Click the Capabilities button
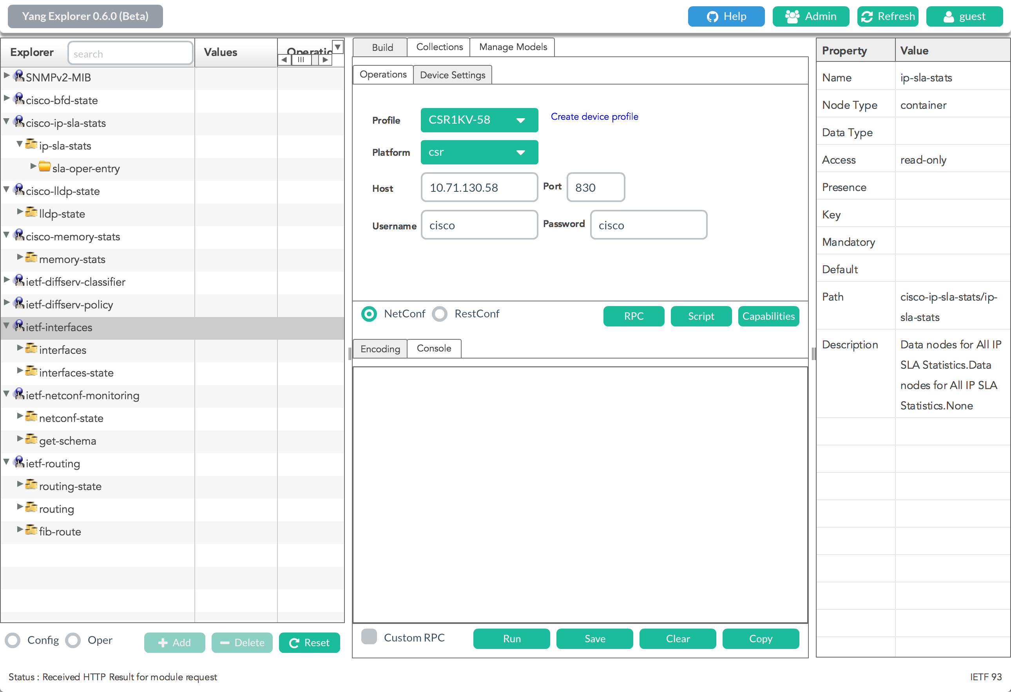Image resolution: width=1011 pixels, height=692 pixels. [x=768, y=316]
